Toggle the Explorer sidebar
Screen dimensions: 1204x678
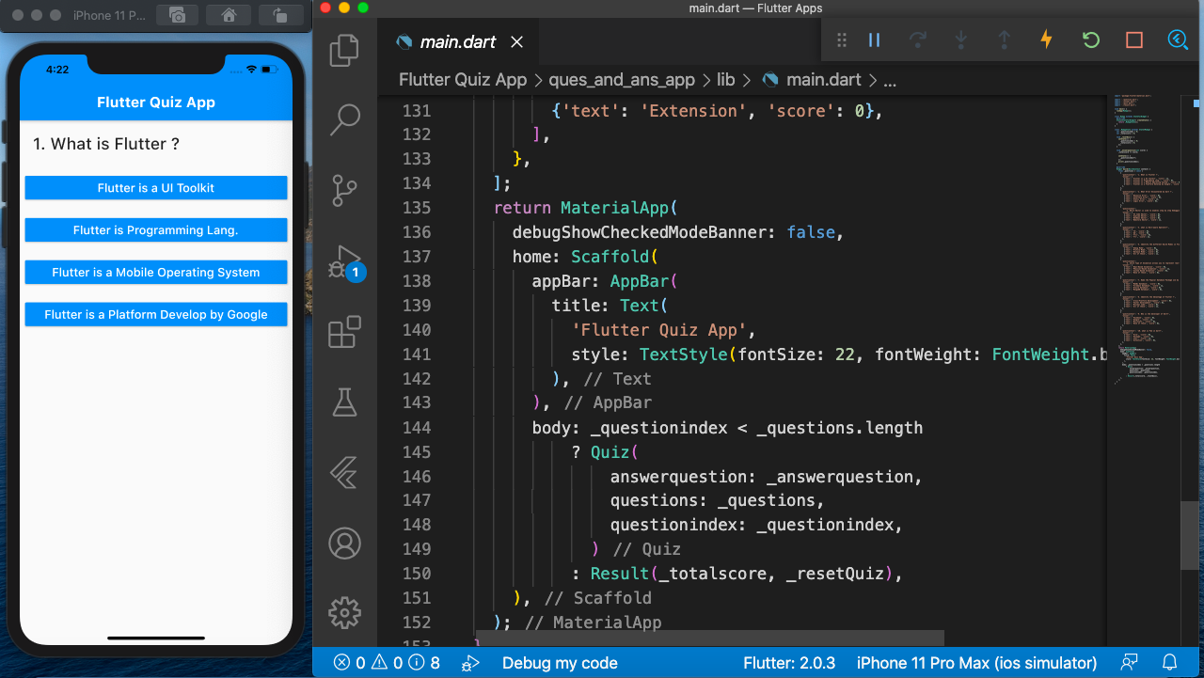point(344,50)
